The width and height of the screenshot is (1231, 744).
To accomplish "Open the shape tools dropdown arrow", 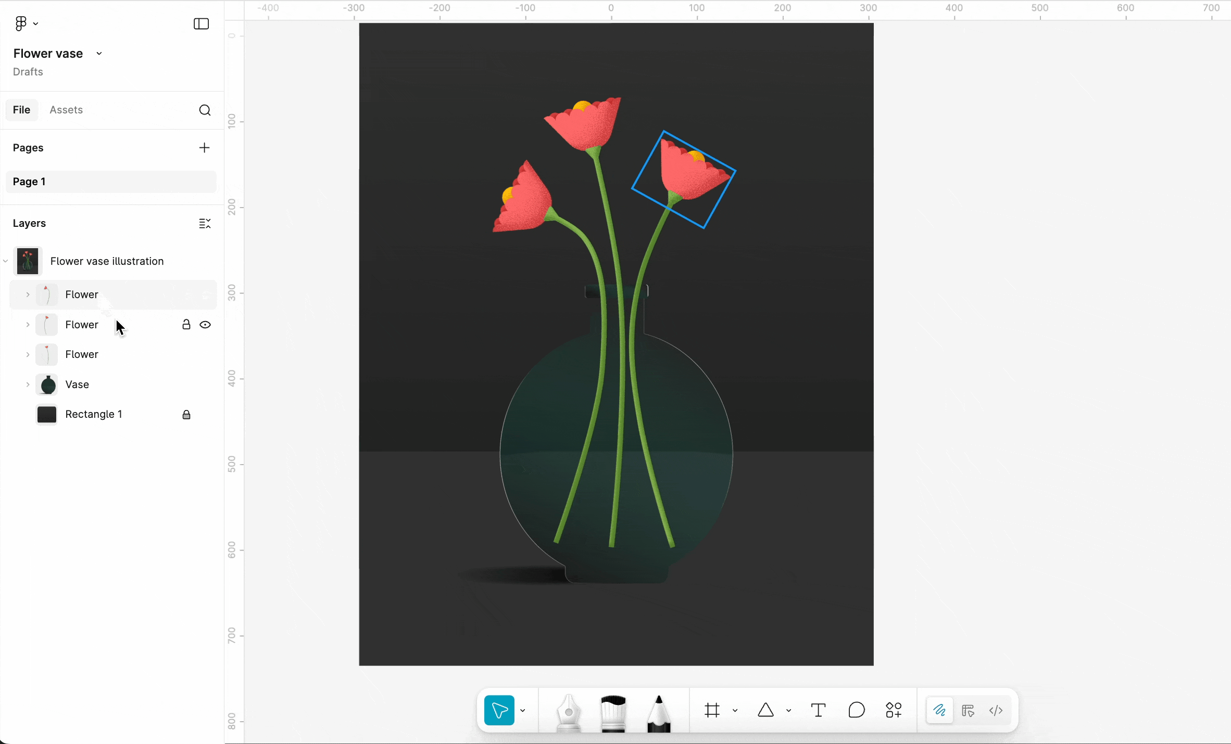I will tap(788, 711).
